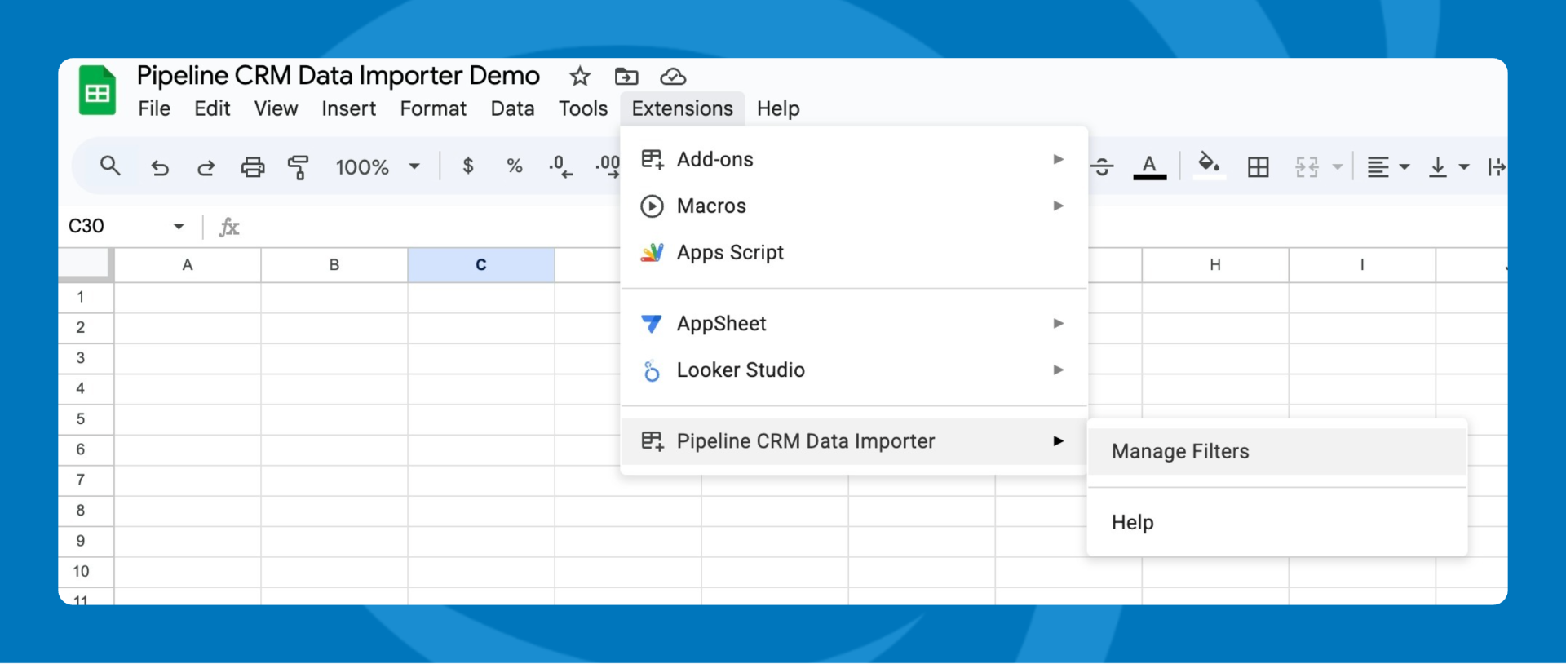Viewport: 1566px width, 664px height.
Task: Expand the cell name box dropdown arrow
Action: 179,226
